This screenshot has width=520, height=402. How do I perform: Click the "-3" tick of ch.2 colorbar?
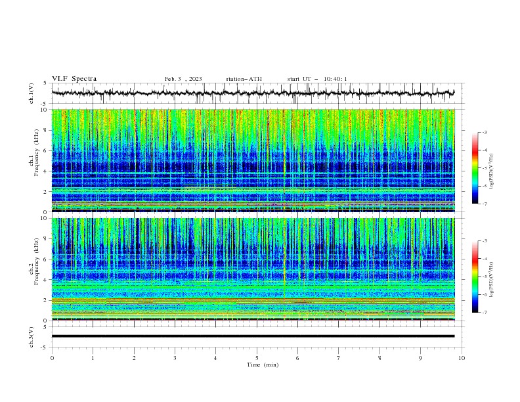coord(484,241)
